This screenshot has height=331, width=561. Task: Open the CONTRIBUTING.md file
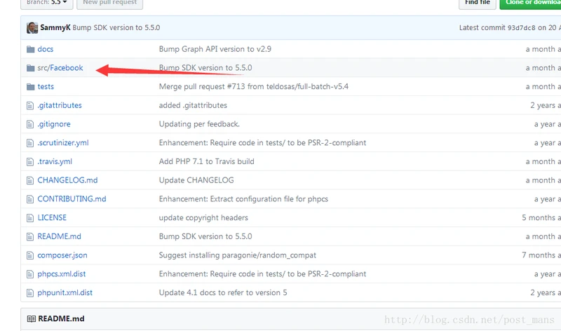point(72,199)
